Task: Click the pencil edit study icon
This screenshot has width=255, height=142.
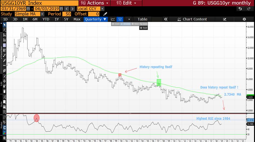Action: point(105,14)
